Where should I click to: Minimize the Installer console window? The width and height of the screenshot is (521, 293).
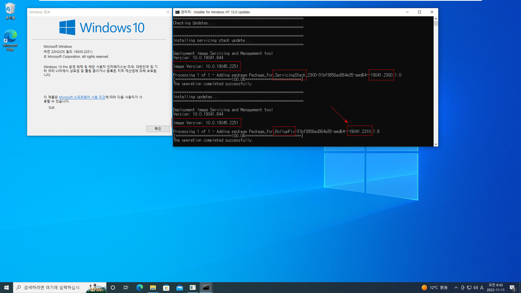point(407,12)
